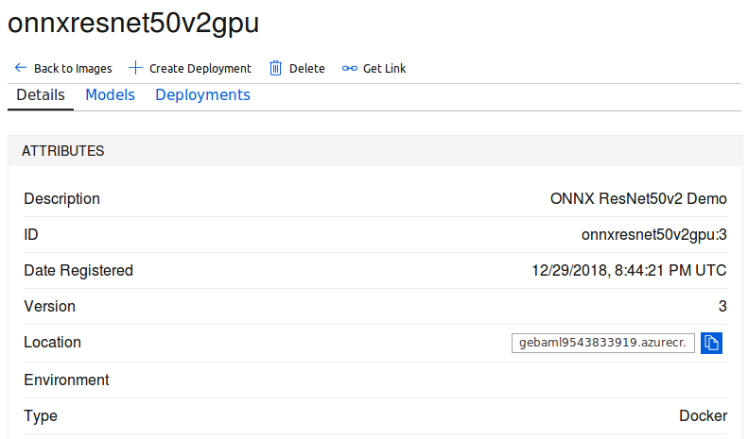Click the chain link icon
Screen dimensions: 748x439
[350, 68]
